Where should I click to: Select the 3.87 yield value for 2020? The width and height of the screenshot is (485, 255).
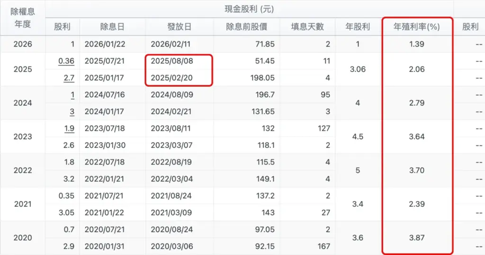pyautogui.click(x=416, y=238)
